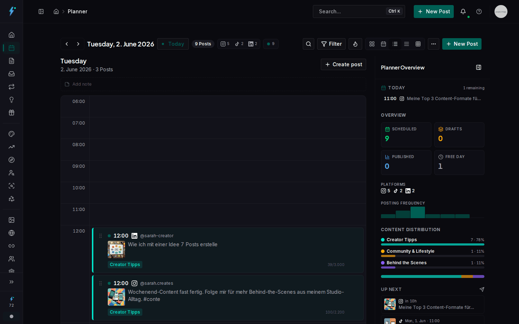Open the color palette icon in sidebar
519x324 pixels.
(x=12, y=134)
